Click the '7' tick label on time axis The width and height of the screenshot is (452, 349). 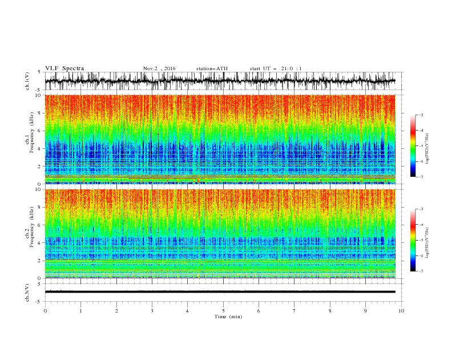tap(294, 311)
